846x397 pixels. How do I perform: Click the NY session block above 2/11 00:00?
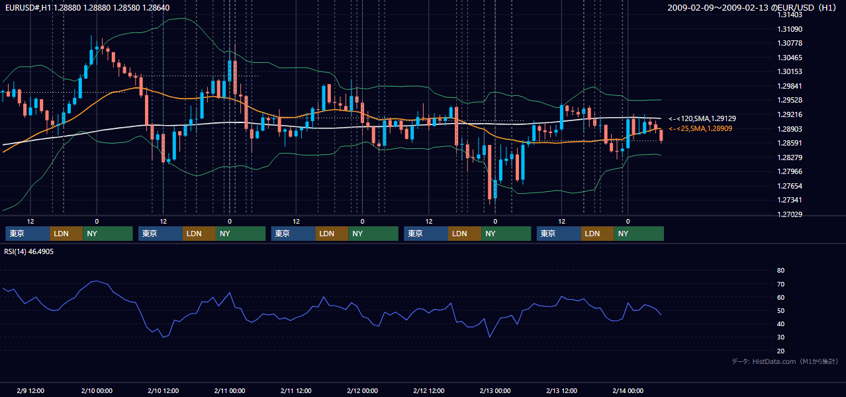(x=241, y=234)
